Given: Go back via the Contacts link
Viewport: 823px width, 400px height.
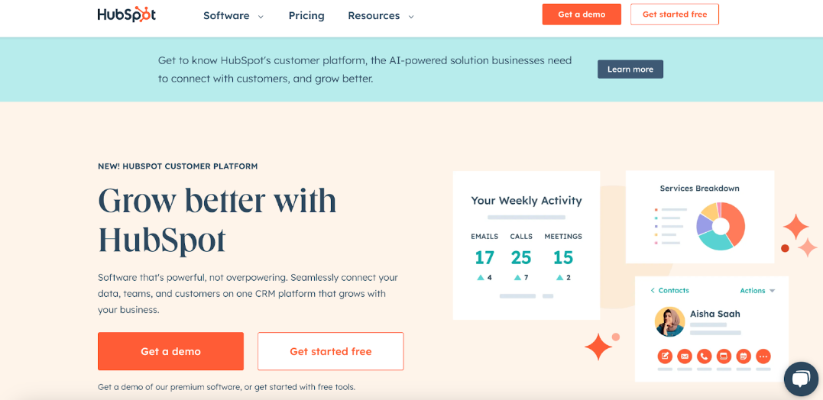Looking at the screenshot, I should coord(669,290).
